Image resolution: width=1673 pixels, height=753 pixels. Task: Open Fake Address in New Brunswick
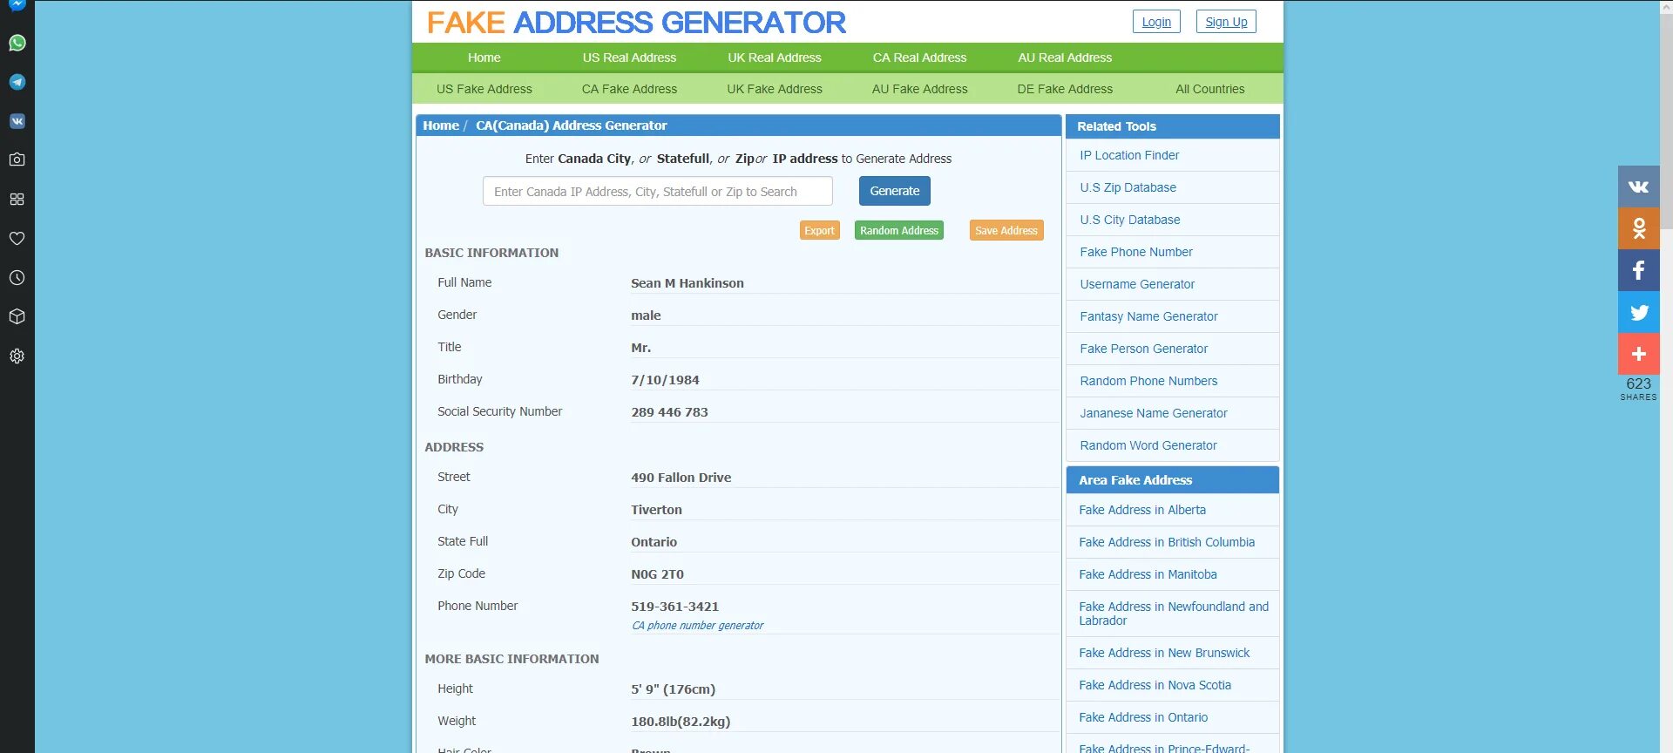pyautogui.click(x=1164, y=653)
